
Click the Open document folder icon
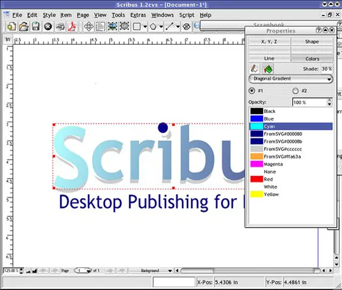coord(24,26)
